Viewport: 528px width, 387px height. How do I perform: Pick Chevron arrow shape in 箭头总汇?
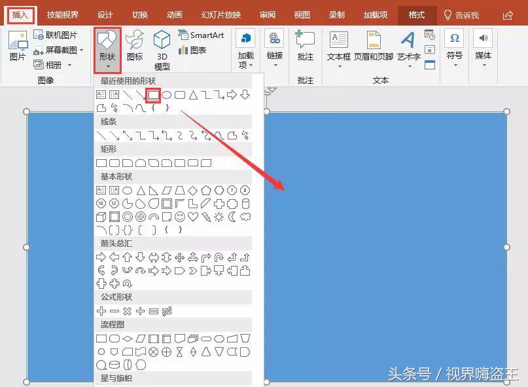(x=192, y=270)
